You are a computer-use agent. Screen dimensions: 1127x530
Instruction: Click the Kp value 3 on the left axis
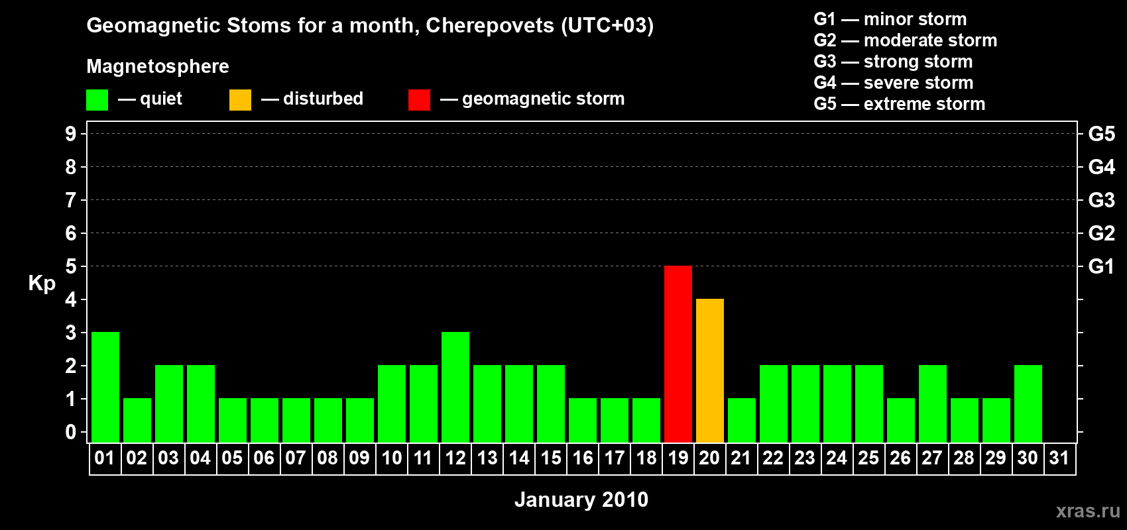pos(71,333)
